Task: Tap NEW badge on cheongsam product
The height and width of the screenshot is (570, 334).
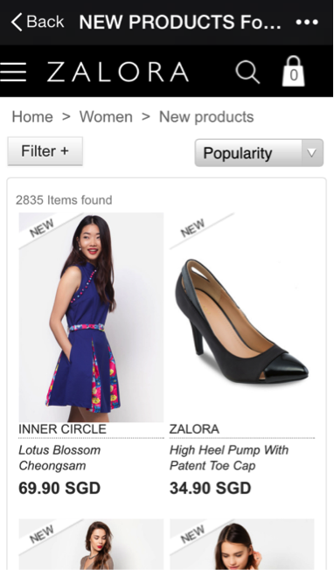Action: [x=41, y=228]
